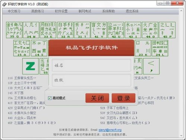Click the line starting with 44O 火业头
Viewport: 186px width, 140px height.
(22, 118)
